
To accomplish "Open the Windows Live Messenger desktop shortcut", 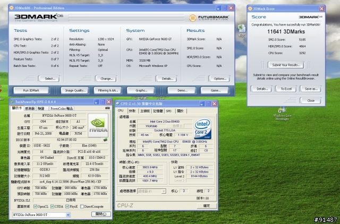I will pyautogui.click(x=282, y=113).
